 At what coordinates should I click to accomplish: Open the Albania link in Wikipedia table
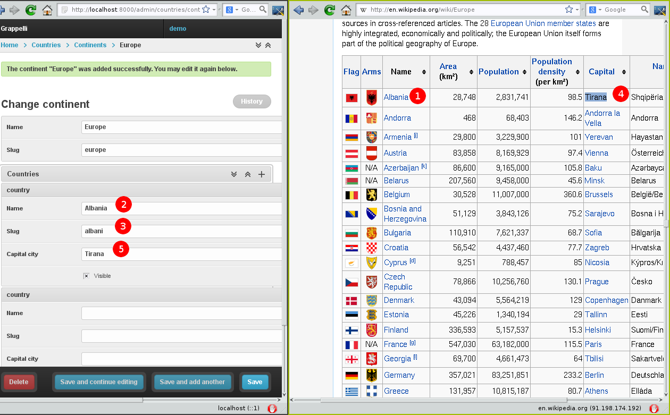pos(396,97)
